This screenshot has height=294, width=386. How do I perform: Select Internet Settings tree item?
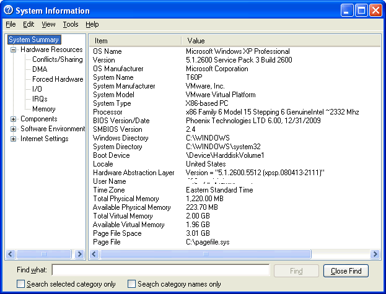click(45, 139)
